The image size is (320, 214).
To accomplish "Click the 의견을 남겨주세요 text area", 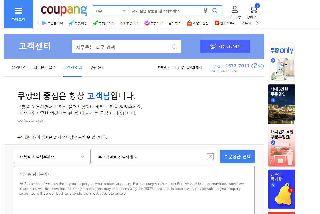I will pos(134,190).
